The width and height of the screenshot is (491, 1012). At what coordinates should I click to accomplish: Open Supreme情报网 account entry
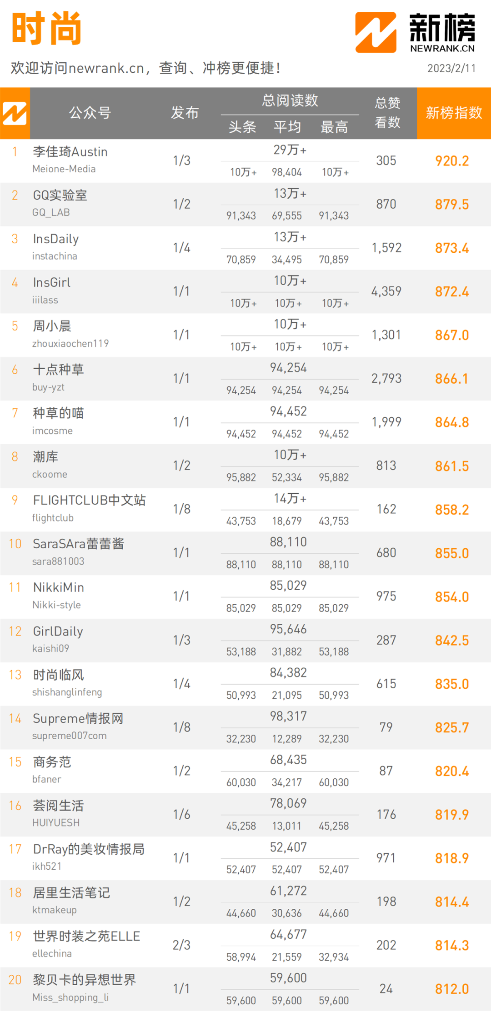pyautogui.click(x=78, y=719)
